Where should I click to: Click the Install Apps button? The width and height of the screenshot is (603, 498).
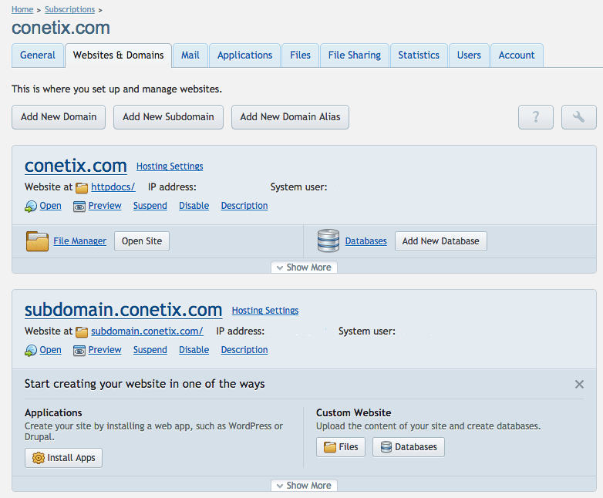click(x=63, y=458)
